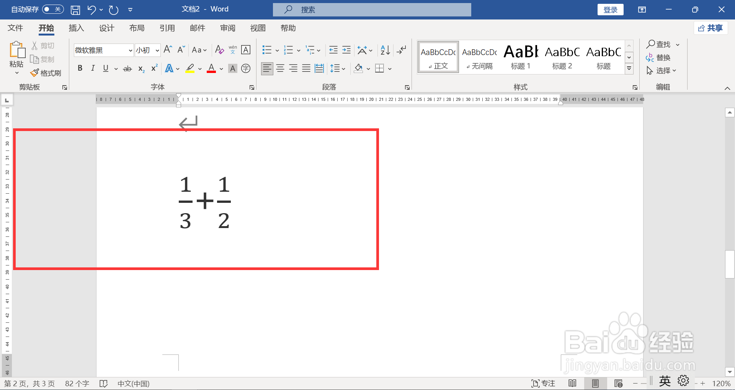Open the spelling check book icon in status bar

103,384
